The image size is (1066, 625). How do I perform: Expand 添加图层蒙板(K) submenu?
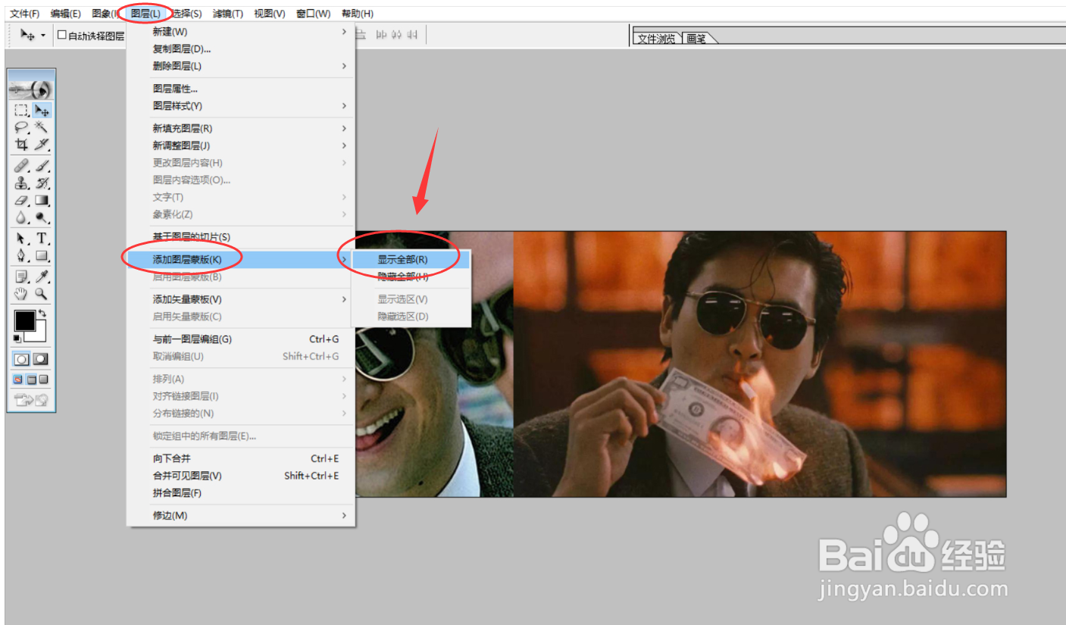pos(240,260)
